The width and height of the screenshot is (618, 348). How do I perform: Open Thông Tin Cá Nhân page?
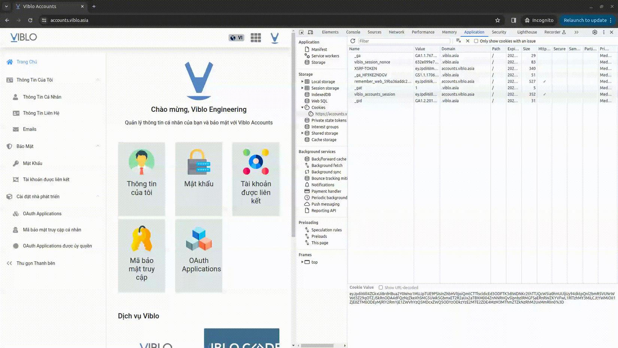tap(42, 97)
